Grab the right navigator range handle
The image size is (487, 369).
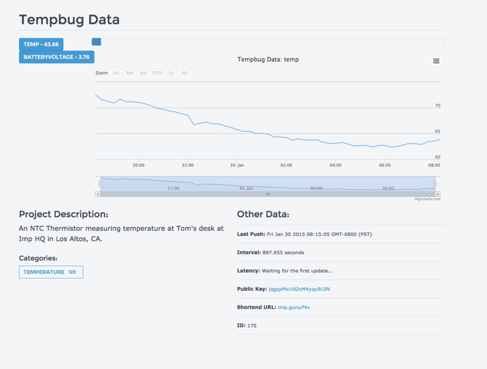point(435,184)
